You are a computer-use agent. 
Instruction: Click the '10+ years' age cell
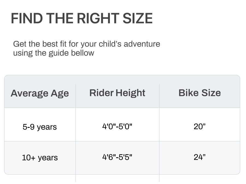pos(40,158)
